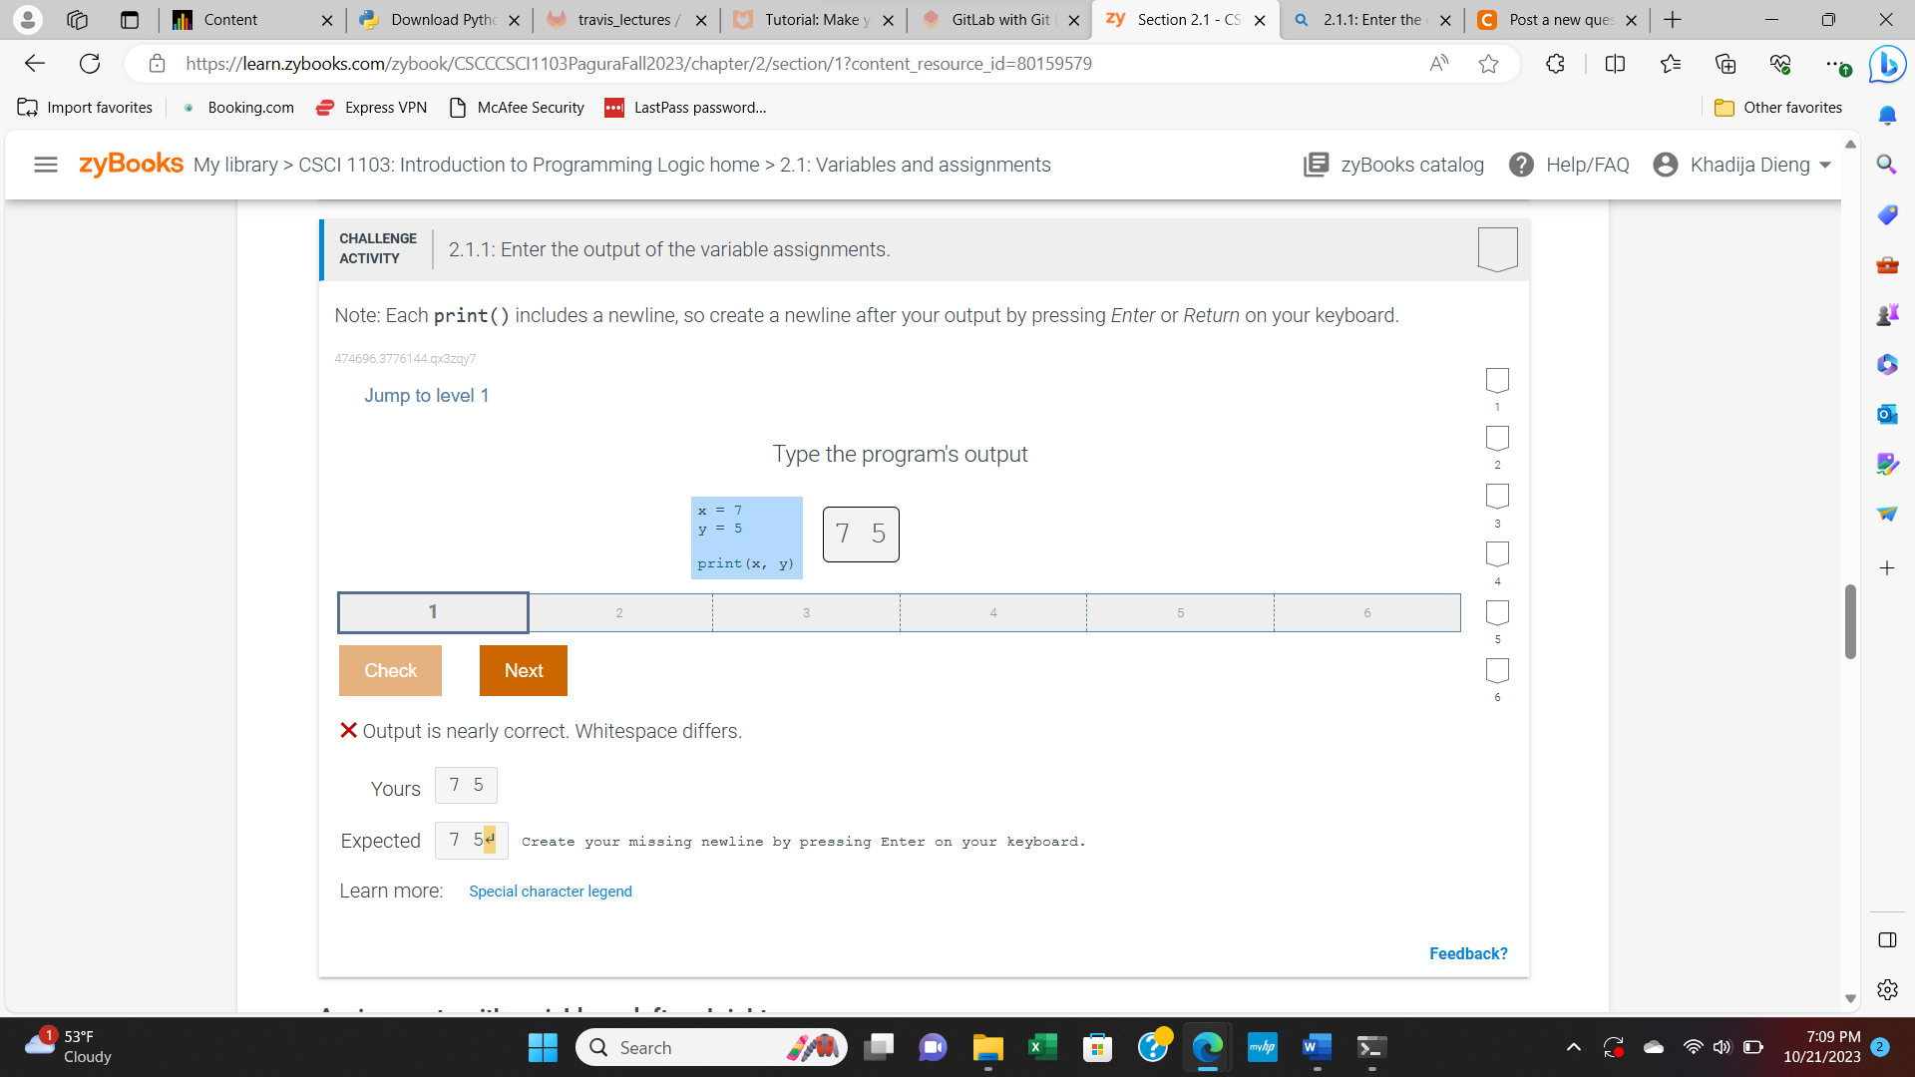Image resolution: width=1915 pixels, height=1077 pixels.
Task: Click the bookmark/flag icon top right
Action: (x=1497, y=248)
